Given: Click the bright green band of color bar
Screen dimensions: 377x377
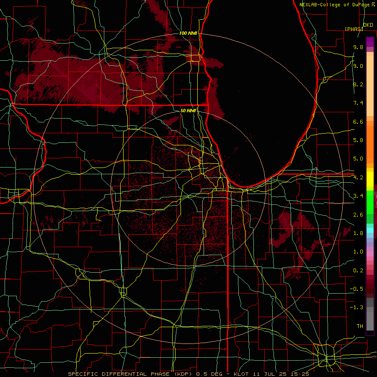Looking at the screenshot, I should [370, 202].
